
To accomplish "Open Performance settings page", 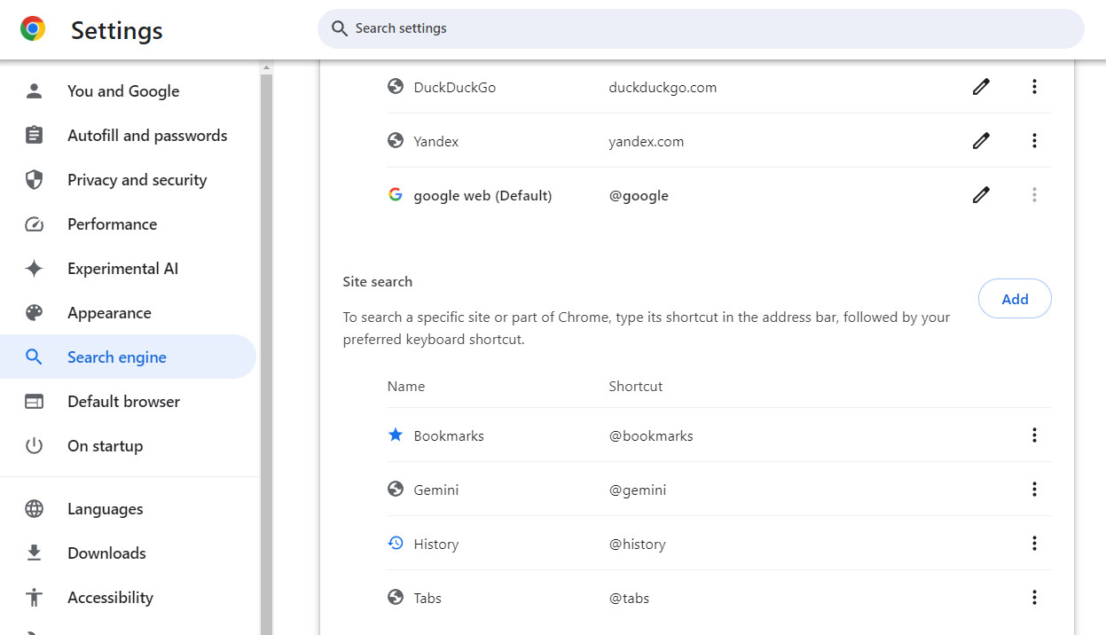I will click(128, 223).
